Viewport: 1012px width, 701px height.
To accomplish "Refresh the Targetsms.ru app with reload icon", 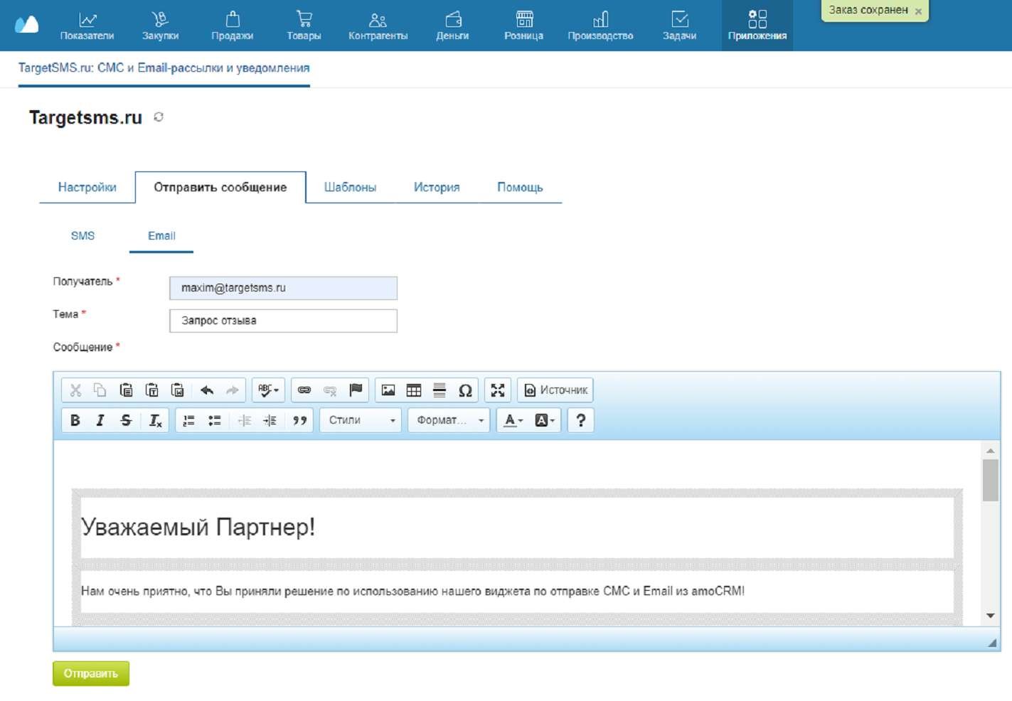I will click(x=159, y=117).
